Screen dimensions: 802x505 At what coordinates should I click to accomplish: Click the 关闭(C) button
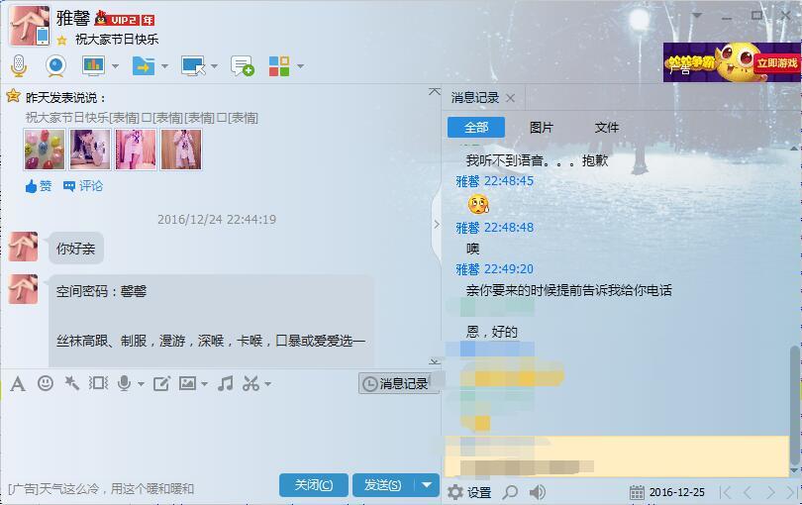[314, 484]
